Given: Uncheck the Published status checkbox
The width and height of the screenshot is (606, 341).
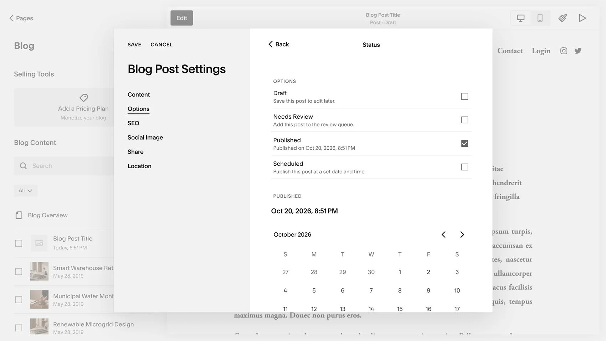Looking at the screenshot, I should pos(464,144).
